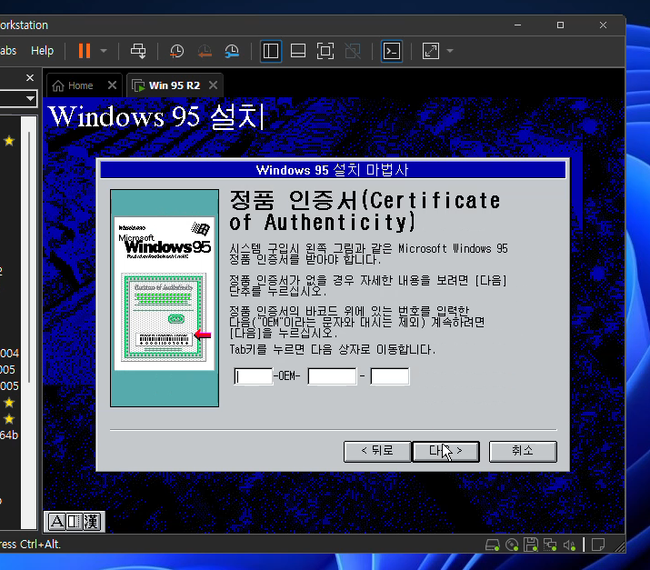Pause the virtual machine
The image size is (650, 570).
(x=85, y=51)
